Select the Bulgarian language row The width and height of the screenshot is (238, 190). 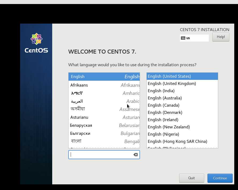click(x=104, y=133)
